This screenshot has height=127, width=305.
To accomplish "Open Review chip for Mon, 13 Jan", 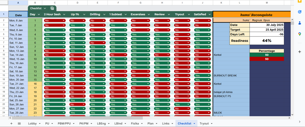I will click(162, 51).
